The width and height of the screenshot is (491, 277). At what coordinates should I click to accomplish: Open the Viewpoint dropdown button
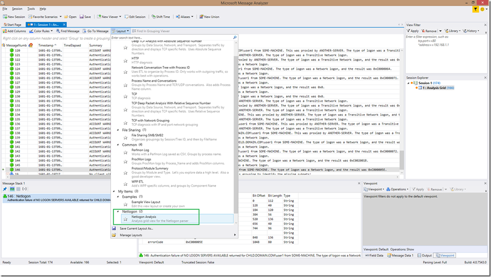(x=374, y=190)
